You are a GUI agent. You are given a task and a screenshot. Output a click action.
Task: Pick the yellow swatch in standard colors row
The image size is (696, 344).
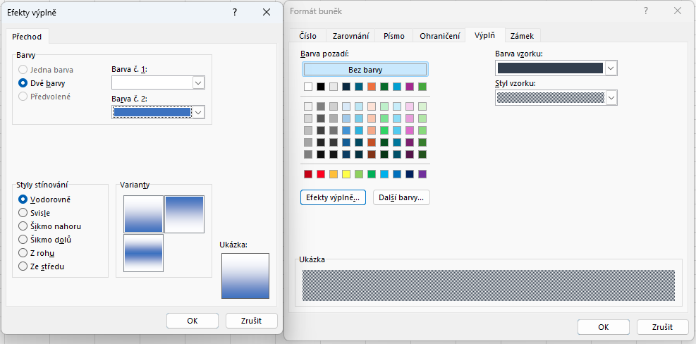coord(346,174)
